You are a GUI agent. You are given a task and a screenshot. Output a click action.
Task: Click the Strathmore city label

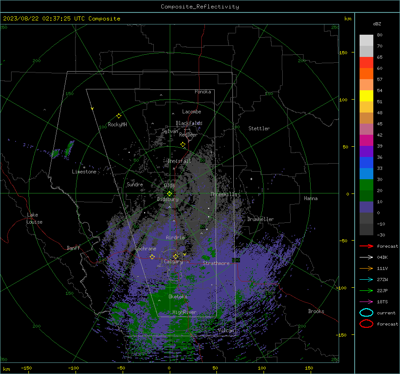coord(216,263)
